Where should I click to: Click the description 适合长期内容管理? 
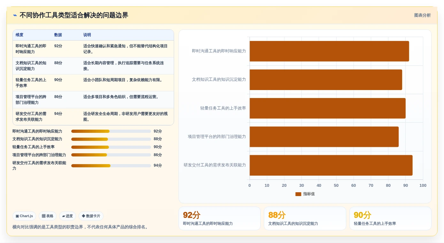click(x=124, y=66)
